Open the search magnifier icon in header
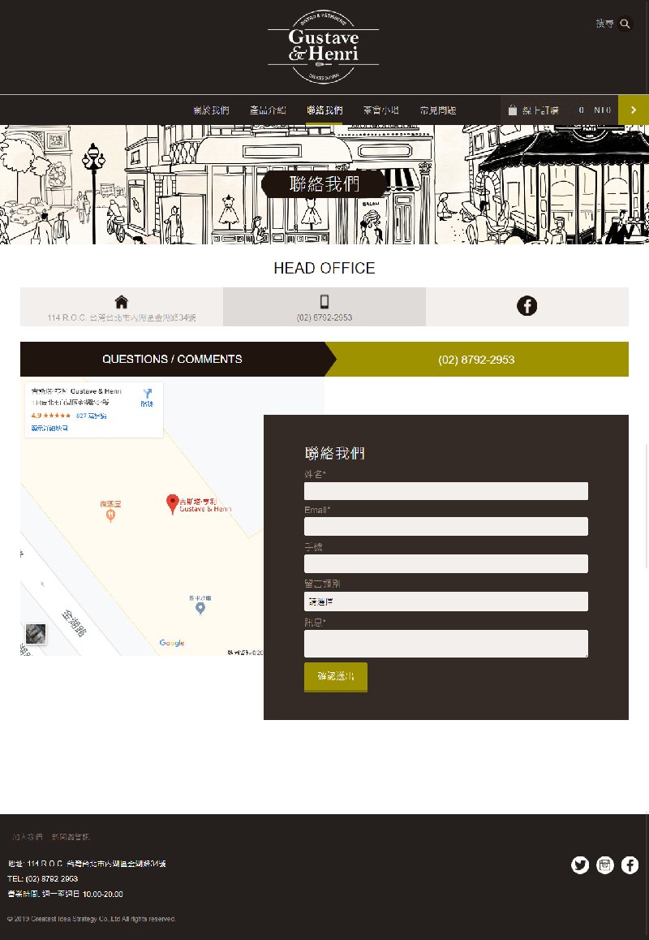 [625, 24]
